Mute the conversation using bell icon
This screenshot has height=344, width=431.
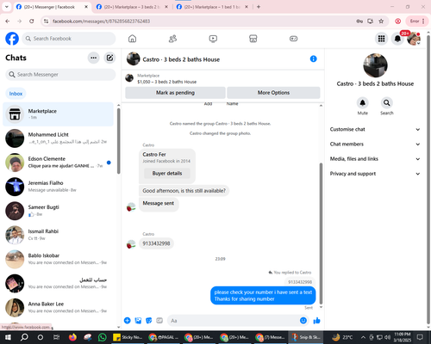click(363, 102)
